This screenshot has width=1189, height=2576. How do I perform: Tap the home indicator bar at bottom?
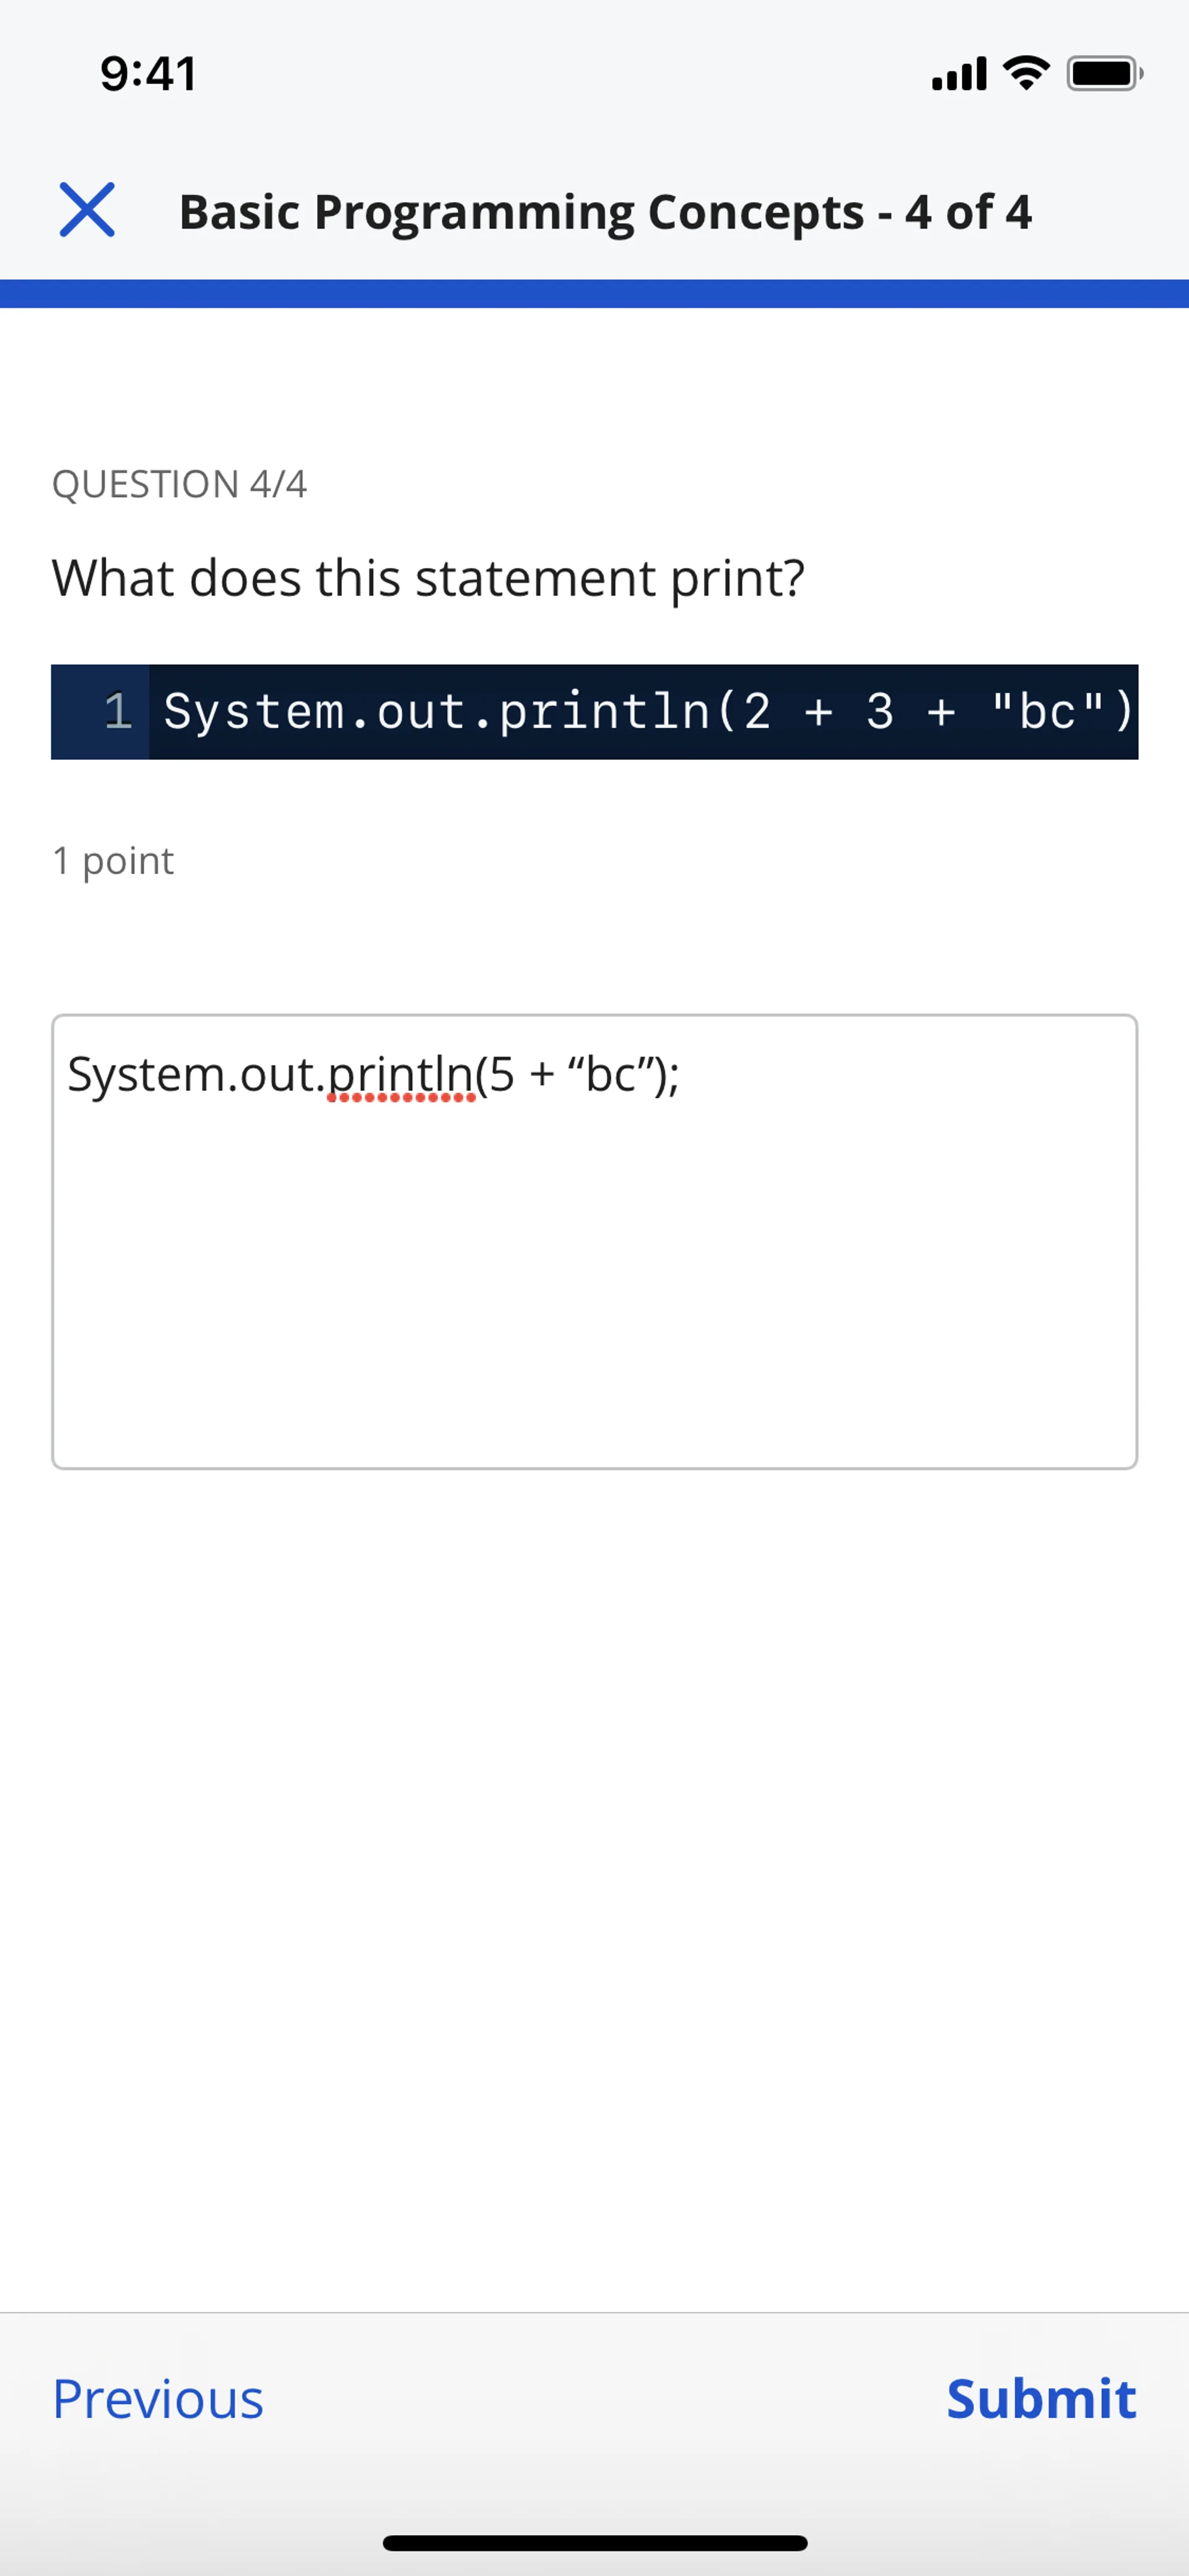[x=594, y=2543]
